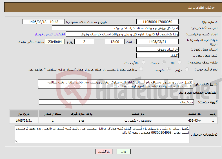Select the متوسط purchase type radio
This screenshot has width=222, height=159.
click(x=168, y=69)
